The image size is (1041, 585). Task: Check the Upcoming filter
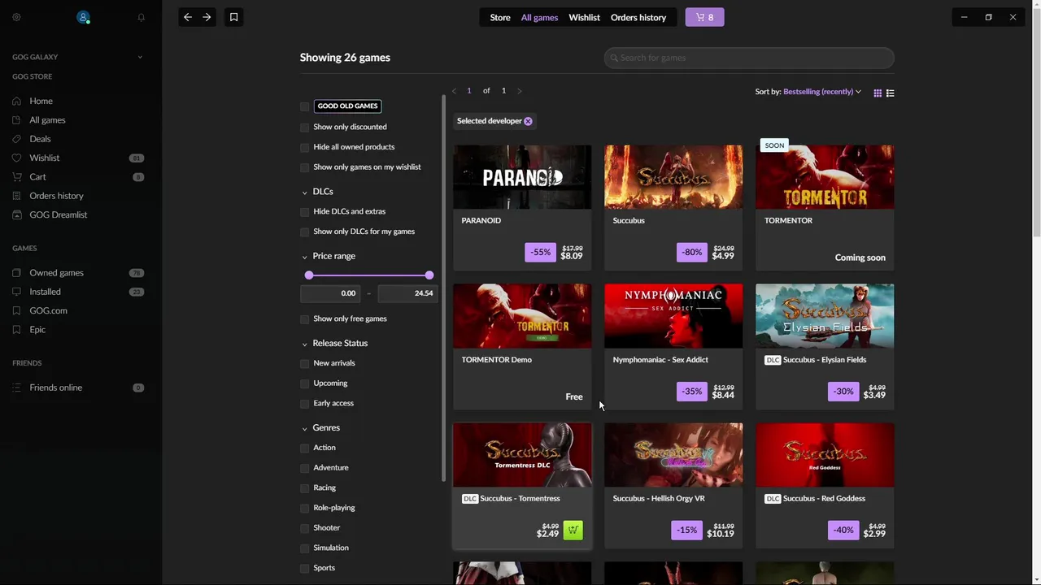point(305,383)
